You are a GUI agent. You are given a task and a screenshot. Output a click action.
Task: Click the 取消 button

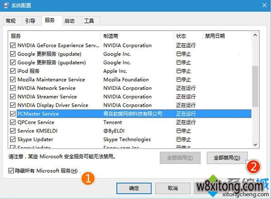(173, 188)
